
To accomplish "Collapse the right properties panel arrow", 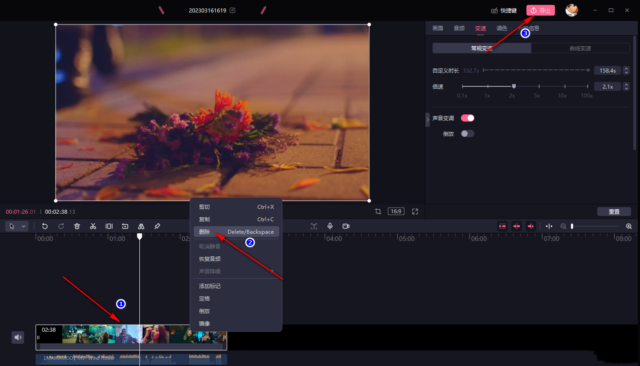I will click(x=428, y=119).
